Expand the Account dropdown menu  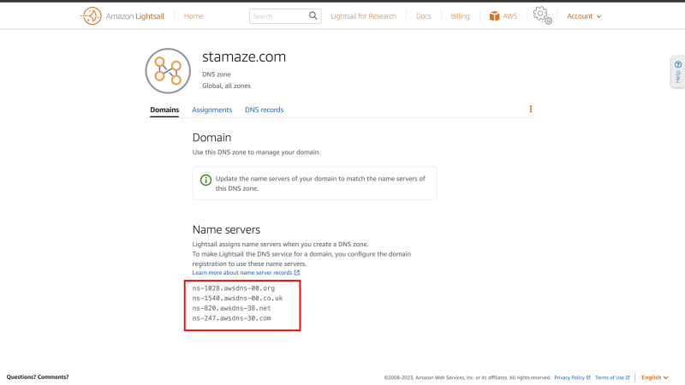[584, 16]
